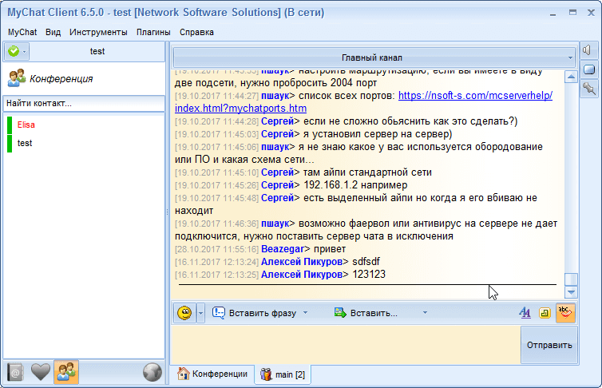
Task: Click the gray heart favorites icon
Action: click(x=42, y=371)
